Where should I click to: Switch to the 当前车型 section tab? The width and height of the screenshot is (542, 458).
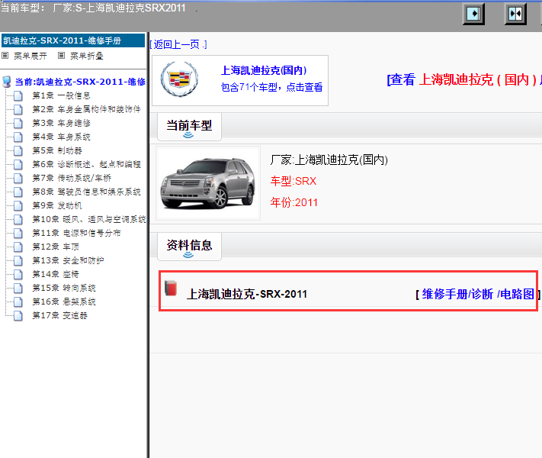[189, 124]
